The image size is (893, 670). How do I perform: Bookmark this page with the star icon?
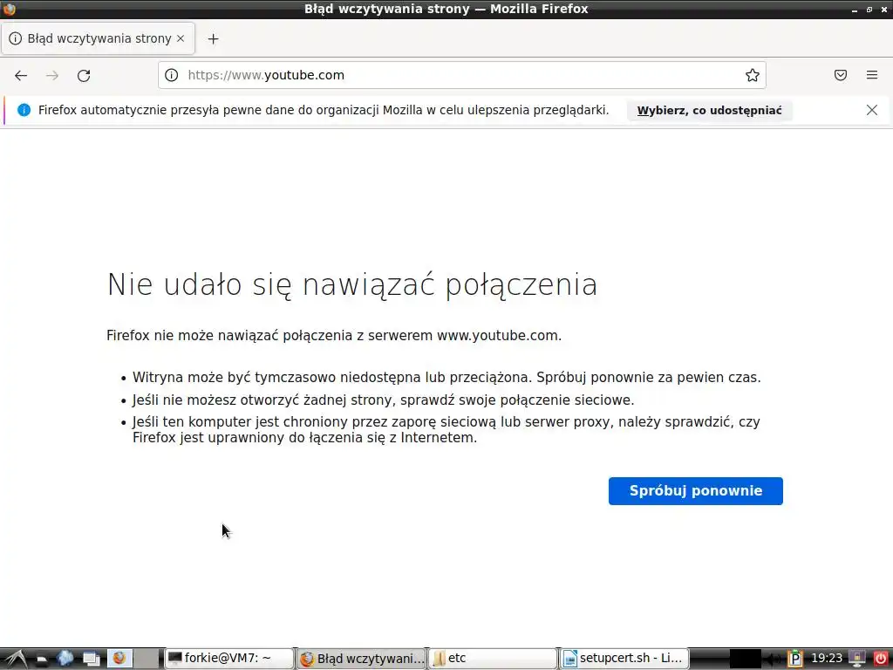(x=753, y=75)
